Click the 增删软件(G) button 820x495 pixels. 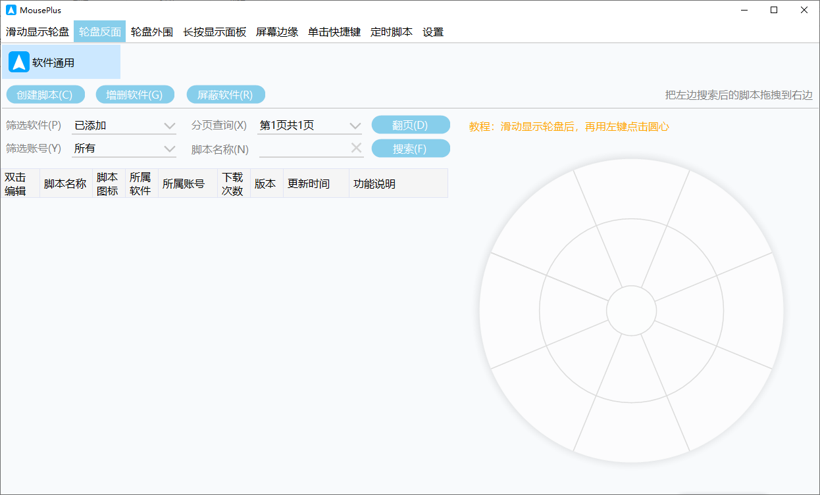pos(135,95)
